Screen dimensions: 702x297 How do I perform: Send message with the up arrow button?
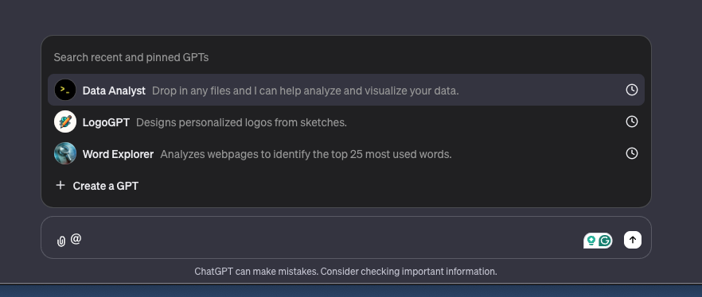coord(632,240)
